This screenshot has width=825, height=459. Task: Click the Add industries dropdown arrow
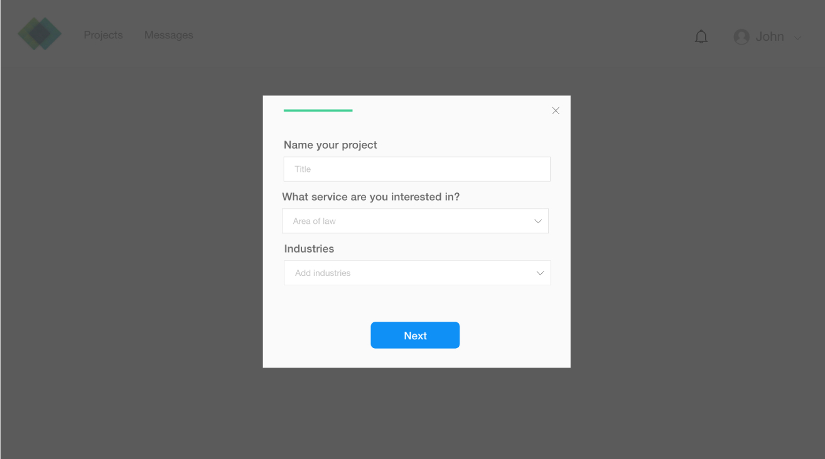tap(540, 273)
